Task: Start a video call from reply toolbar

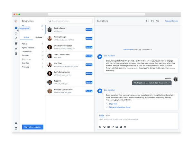Action: tap(108, 127)
